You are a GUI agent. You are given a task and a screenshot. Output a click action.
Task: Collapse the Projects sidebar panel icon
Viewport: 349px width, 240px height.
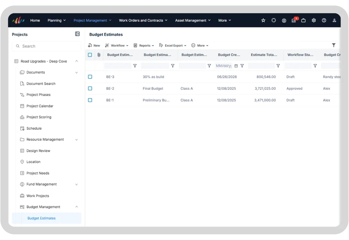click(x=77, y=34)
